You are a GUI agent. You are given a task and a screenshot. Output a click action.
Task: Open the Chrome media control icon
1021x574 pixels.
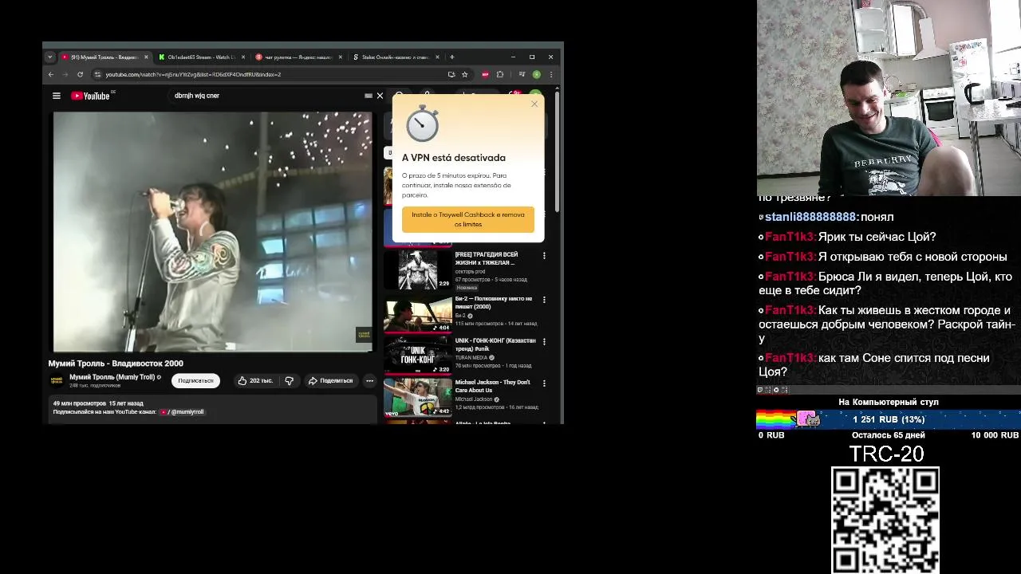(x=522, y=74)
